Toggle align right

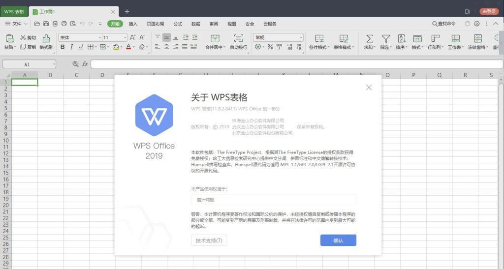[176, 47]
